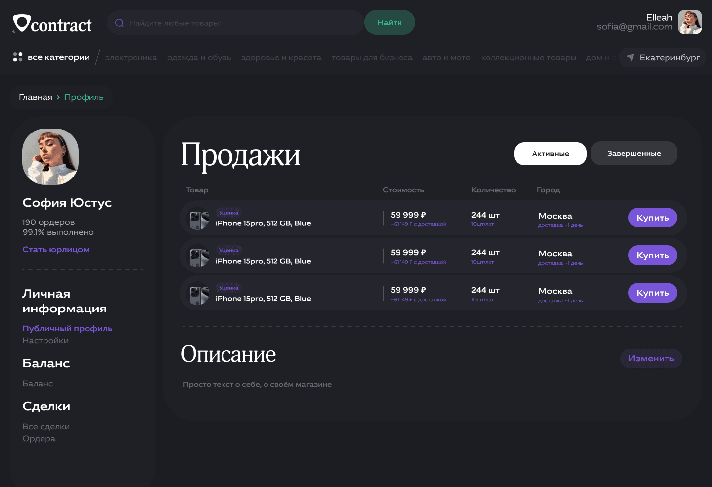Viewport: 712px width, 487px height.
Task: Click the all categories grid icon
Action: coord(18,57)
